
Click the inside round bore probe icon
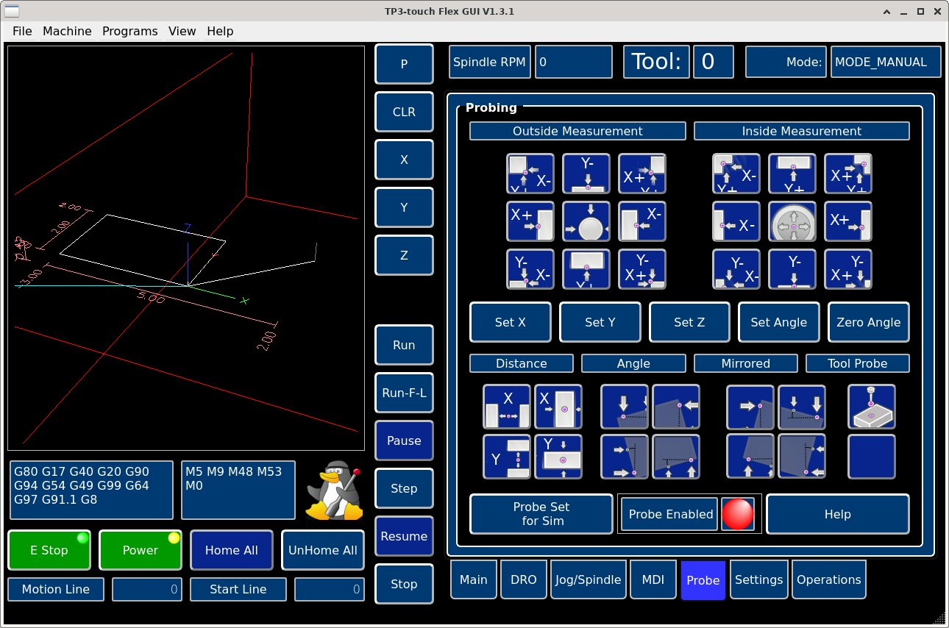[792, 221]
